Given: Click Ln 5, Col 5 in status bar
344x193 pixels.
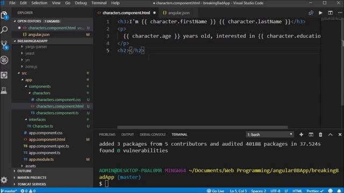Looking at the screenshot, I should [x=238, y=191].
